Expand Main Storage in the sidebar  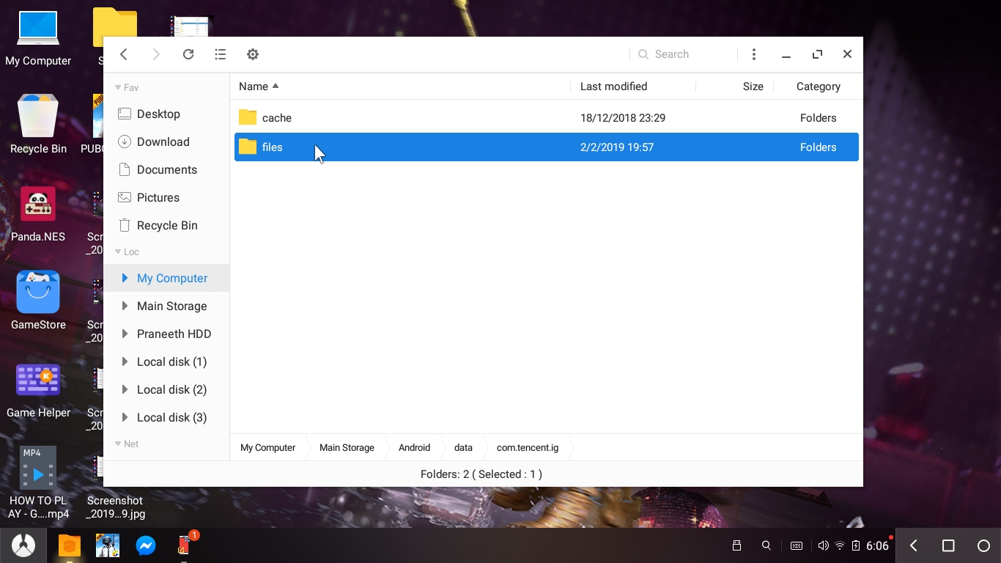point(124,306)
